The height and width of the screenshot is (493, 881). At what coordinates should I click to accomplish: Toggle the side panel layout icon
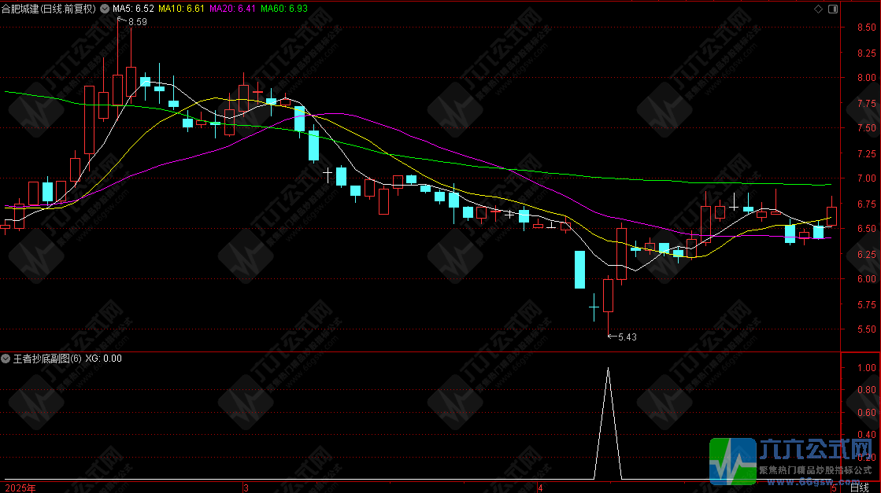click(x=832, y=9)
